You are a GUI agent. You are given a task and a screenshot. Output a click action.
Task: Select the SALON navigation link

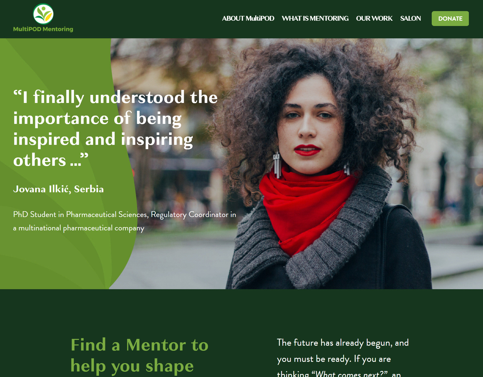pyautogui.click(x=410, y=18)
